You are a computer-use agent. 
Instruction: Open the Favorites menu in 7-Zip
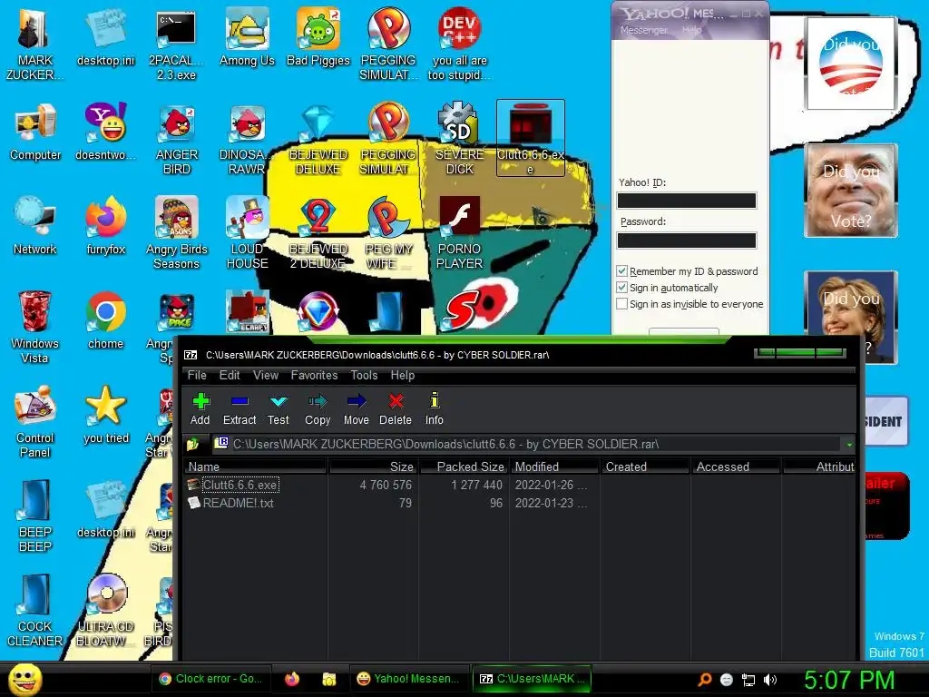(x=314, y=375)
